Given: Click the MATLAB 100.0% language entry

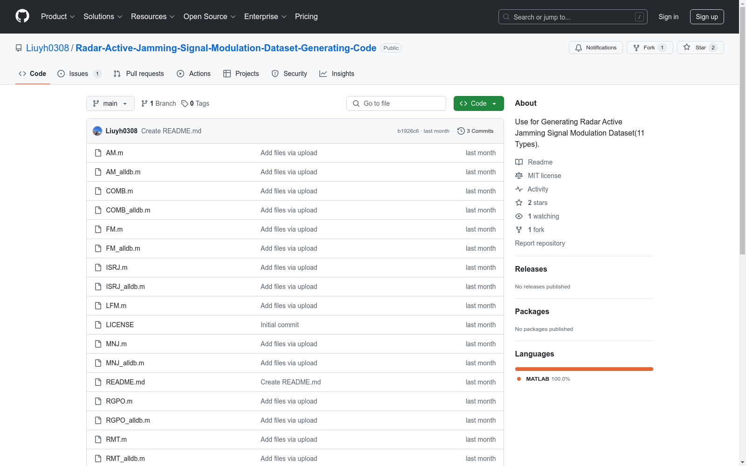Looking at the screenshot, I should click(x=544, y=379).
